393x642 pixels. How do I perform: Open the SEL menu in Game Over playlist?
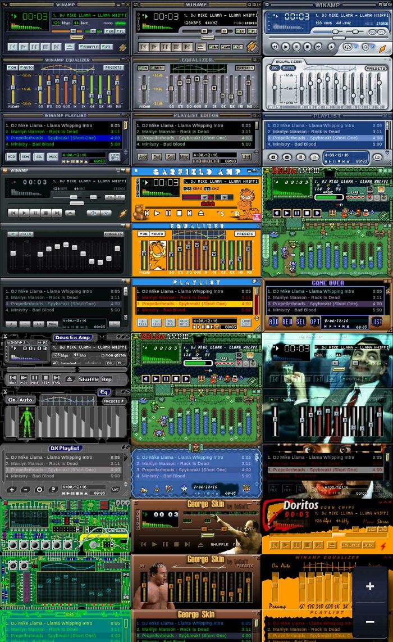pyautogui.click(x=301, y=322)
